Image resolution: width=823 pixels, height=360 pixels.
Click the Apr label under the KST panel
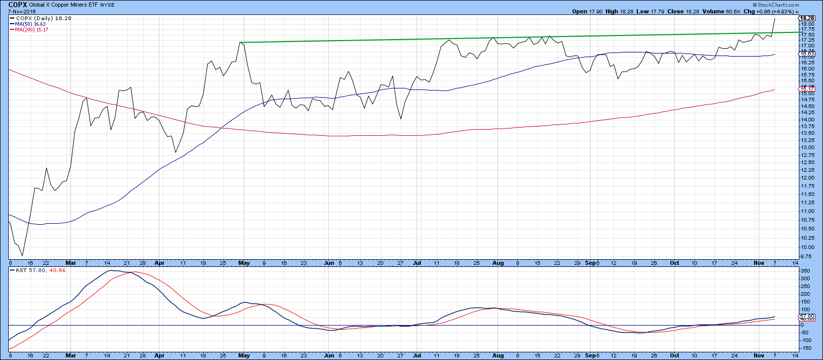click(159, 355)
